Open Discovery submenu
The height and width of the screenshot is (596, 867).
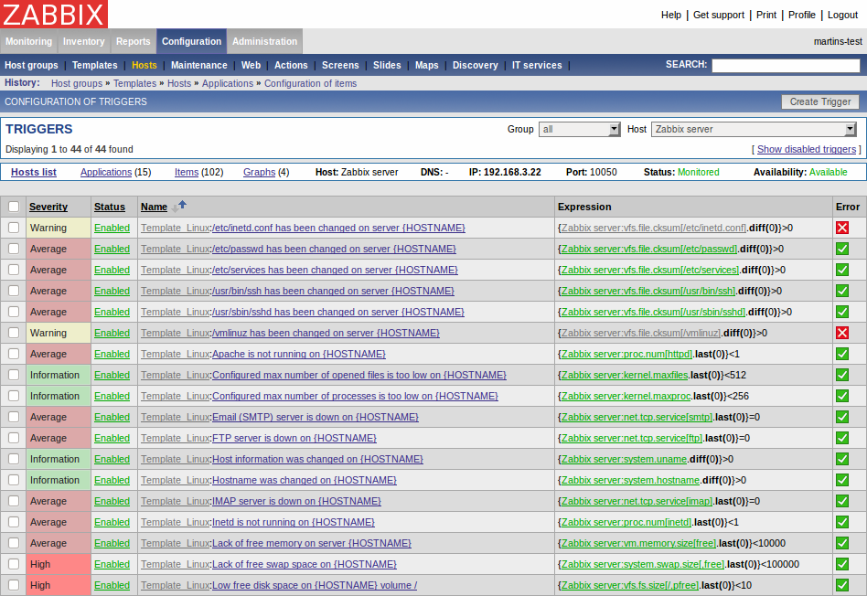point(475,65)
